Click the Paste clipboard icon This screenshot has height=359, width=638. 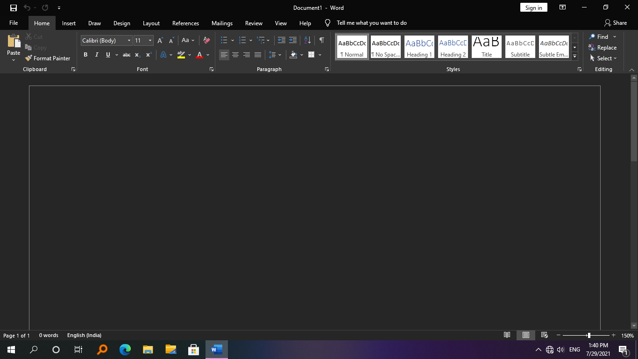(x=14, y=42)
